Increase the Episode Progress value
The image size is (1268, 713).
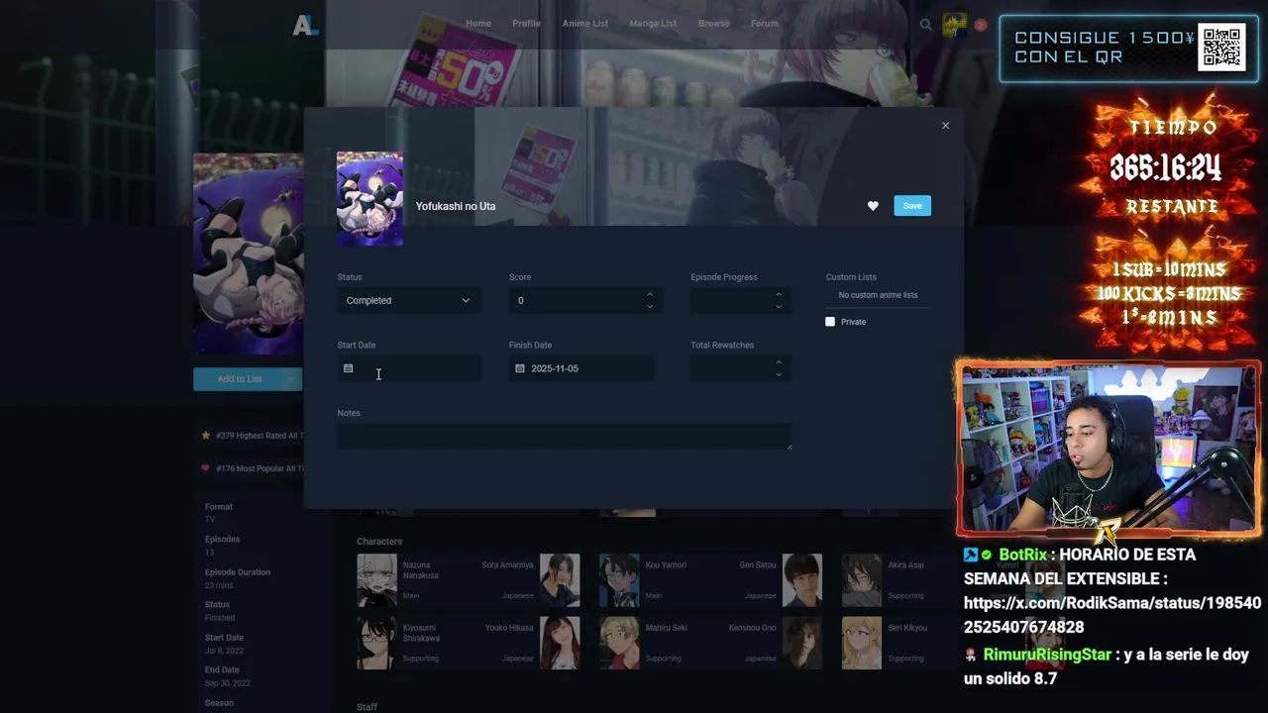click(779, 294)
